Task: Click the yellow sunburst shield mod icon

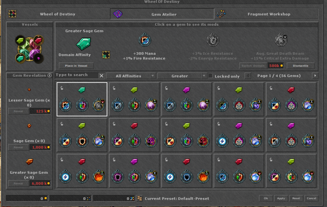Action: click(291, 177)
